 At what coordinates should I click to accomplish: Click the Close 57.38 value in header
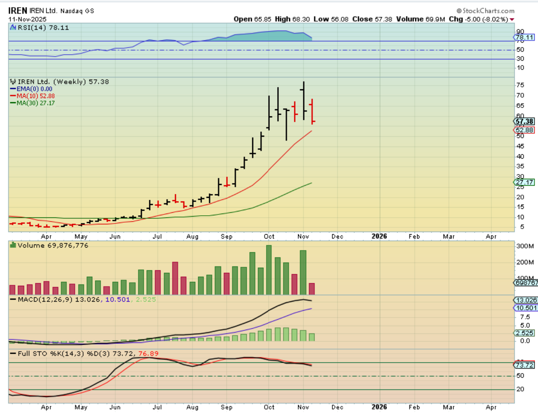click(x=372, y=19)
